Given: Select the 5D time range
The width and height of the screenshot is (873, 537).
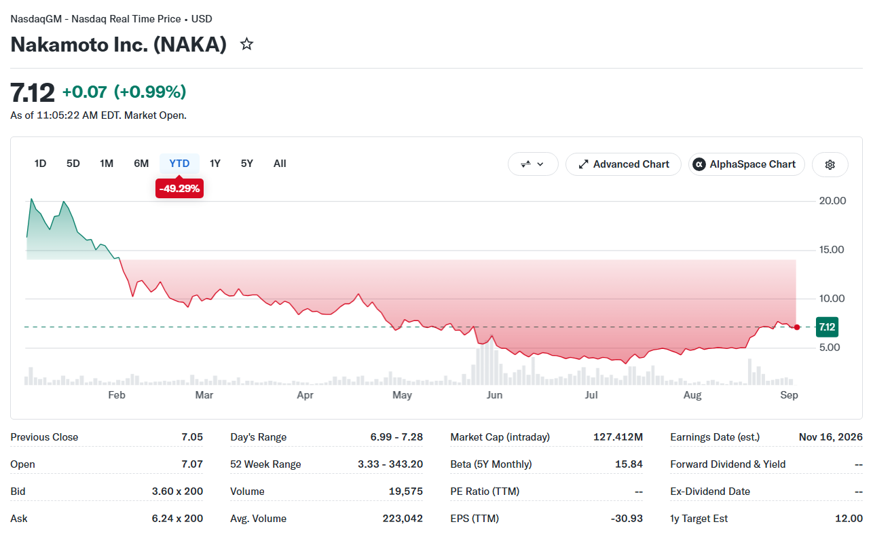Looking at the screenshot, I should tap(73, 164).
